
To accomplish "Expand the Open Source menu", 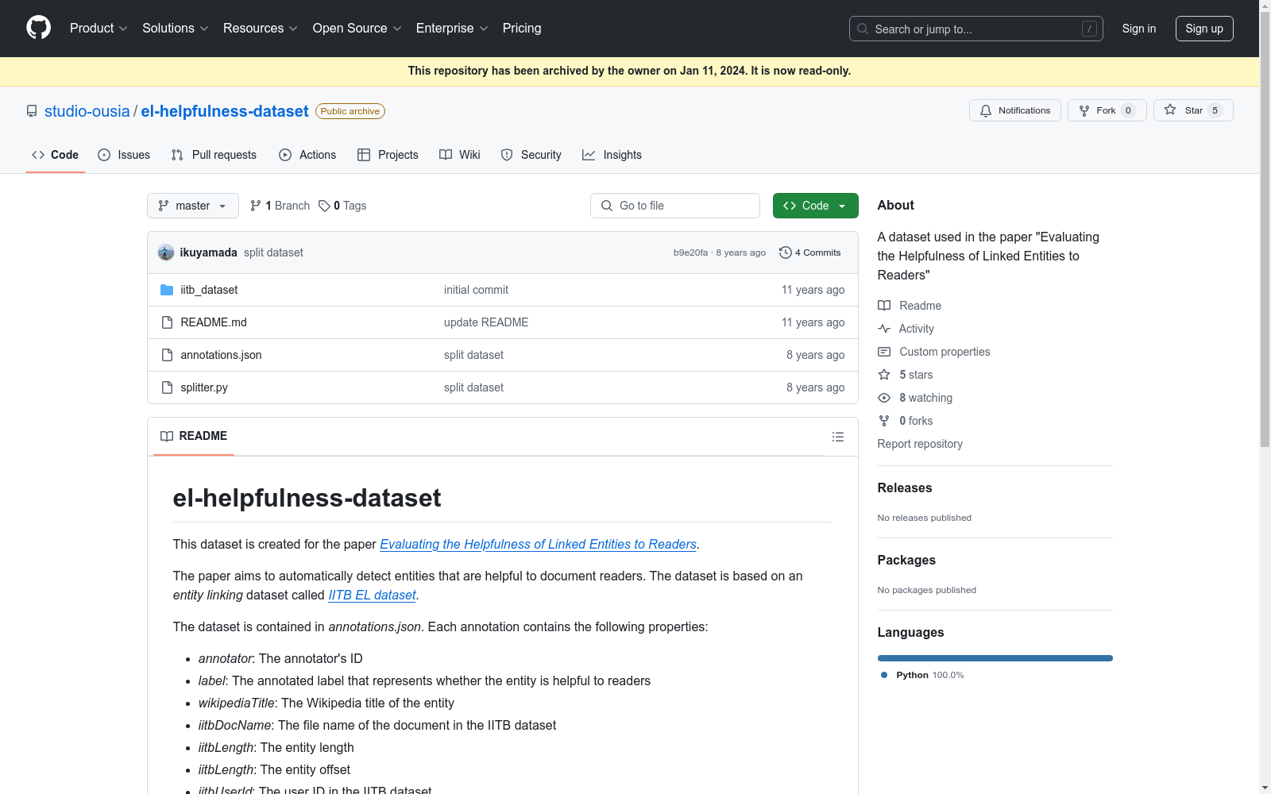I will [x=357, y=28].
